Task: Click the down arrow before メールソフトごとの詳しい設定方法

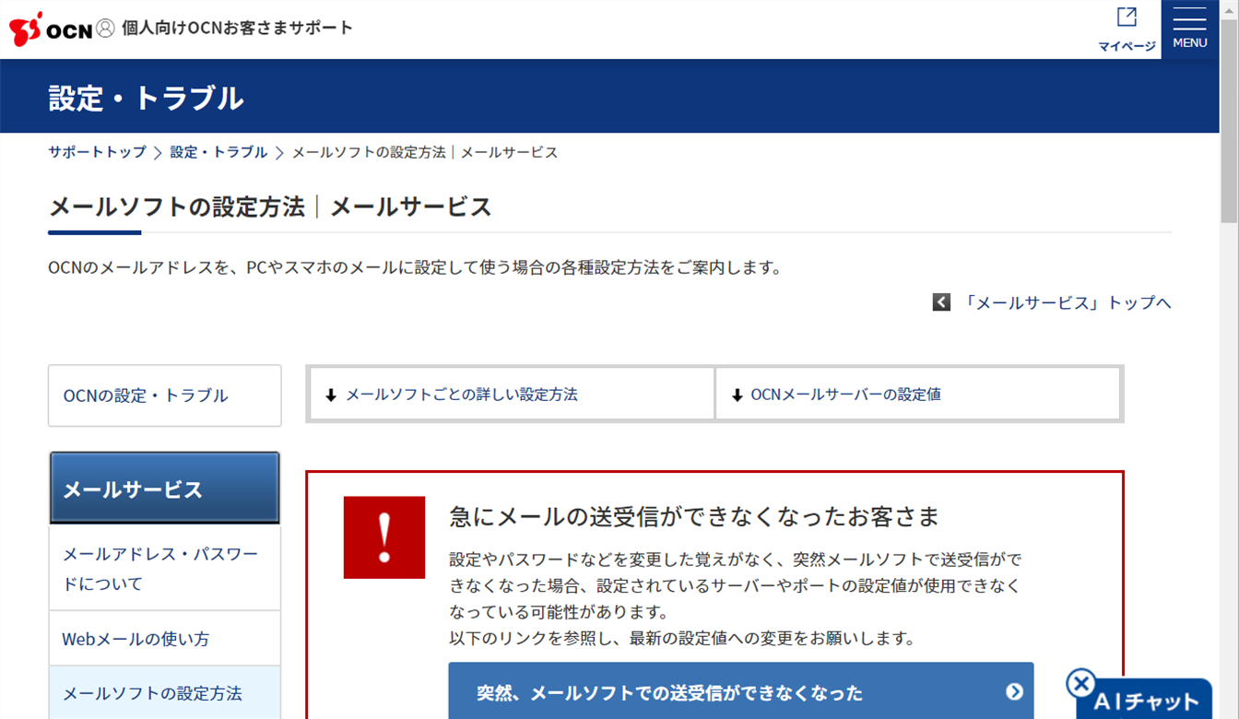Action: pos(331,395)
